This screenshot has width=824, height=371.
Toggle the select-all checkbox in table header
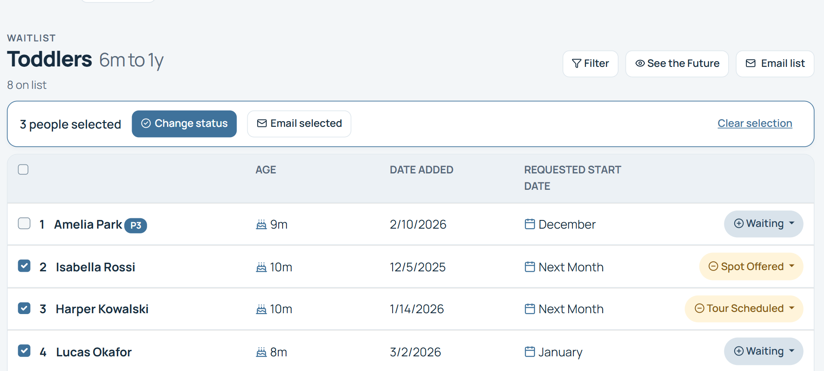(x=23, y=170)
